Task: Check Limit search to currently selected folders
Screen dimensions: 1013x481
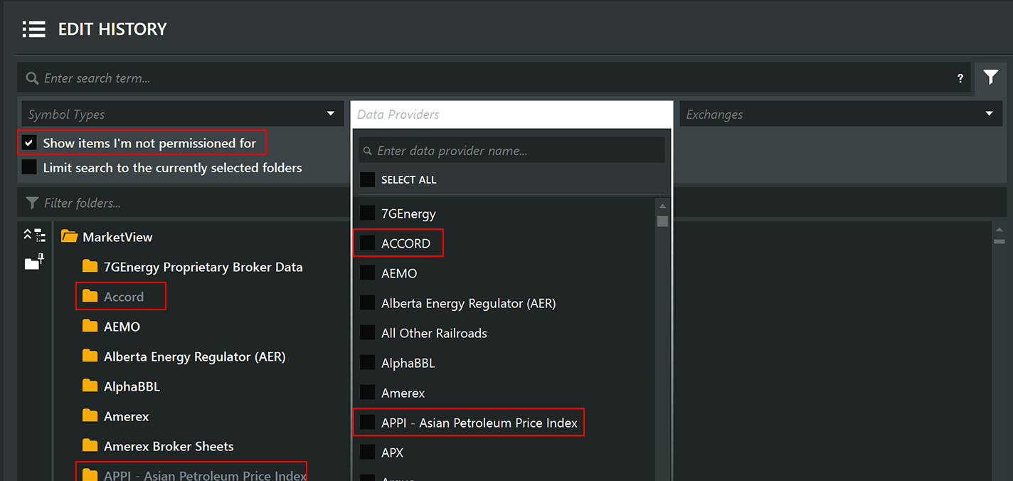Action: coord(29,167)
